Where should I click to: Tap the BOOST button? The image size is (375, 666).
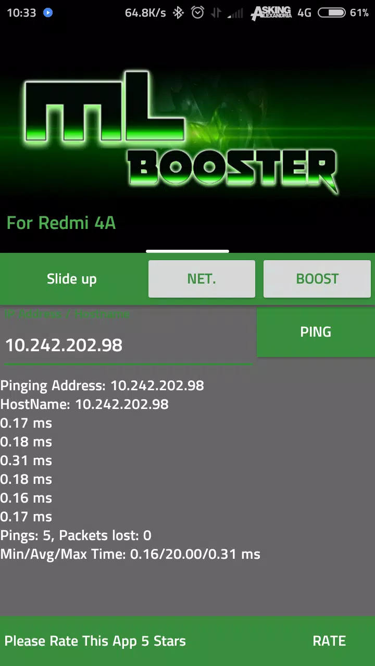coord(317,279)
